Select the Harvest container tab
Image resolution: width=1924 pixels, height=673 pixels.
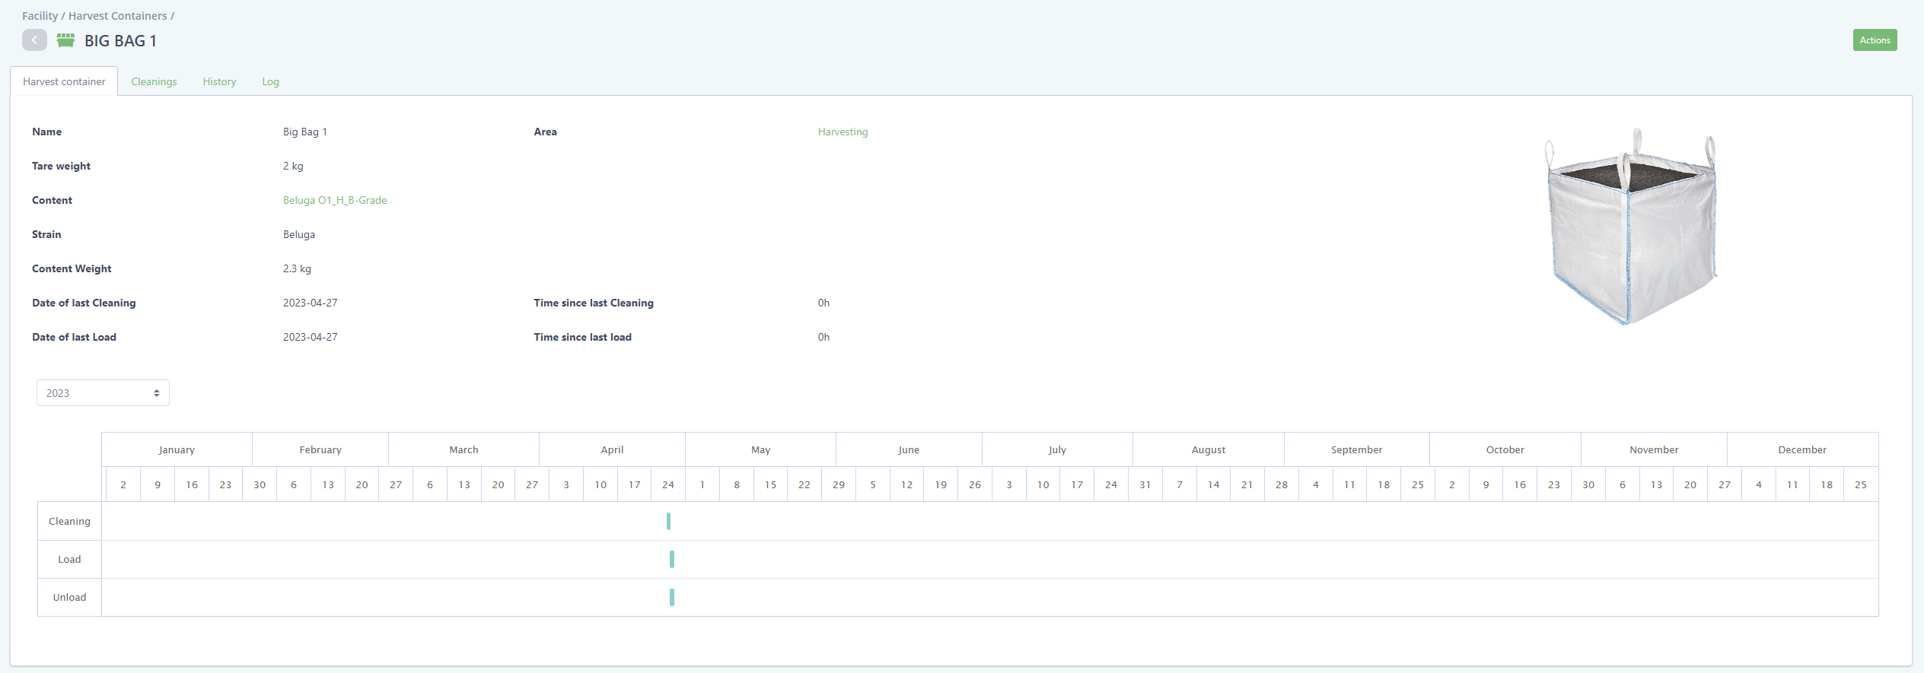[64, 81]
